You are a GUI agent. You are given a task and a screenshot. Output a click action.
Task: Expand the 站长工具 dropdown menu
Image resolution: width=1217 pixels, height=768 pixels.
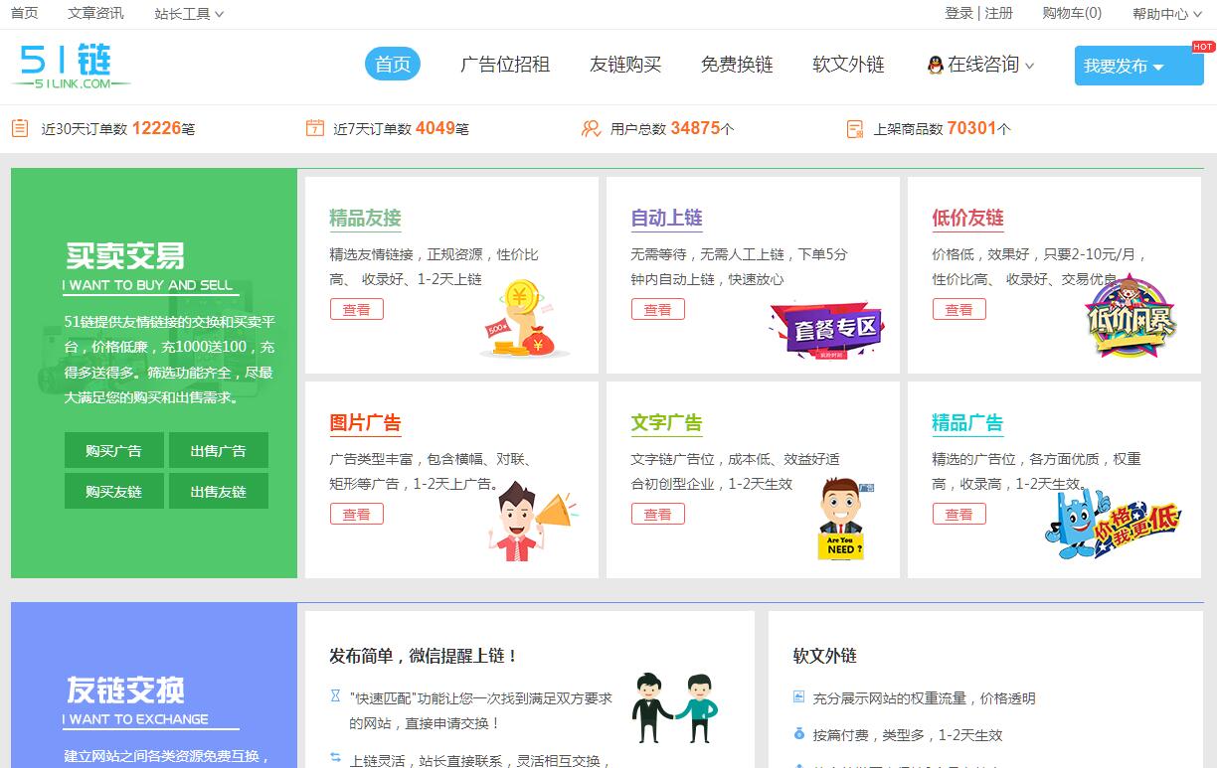point(189,14)
